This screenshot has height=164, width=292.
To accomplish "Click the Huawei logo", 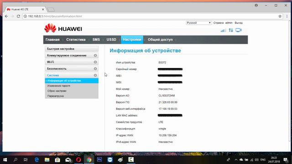I will pyautogui.click(x=63, y=28).
